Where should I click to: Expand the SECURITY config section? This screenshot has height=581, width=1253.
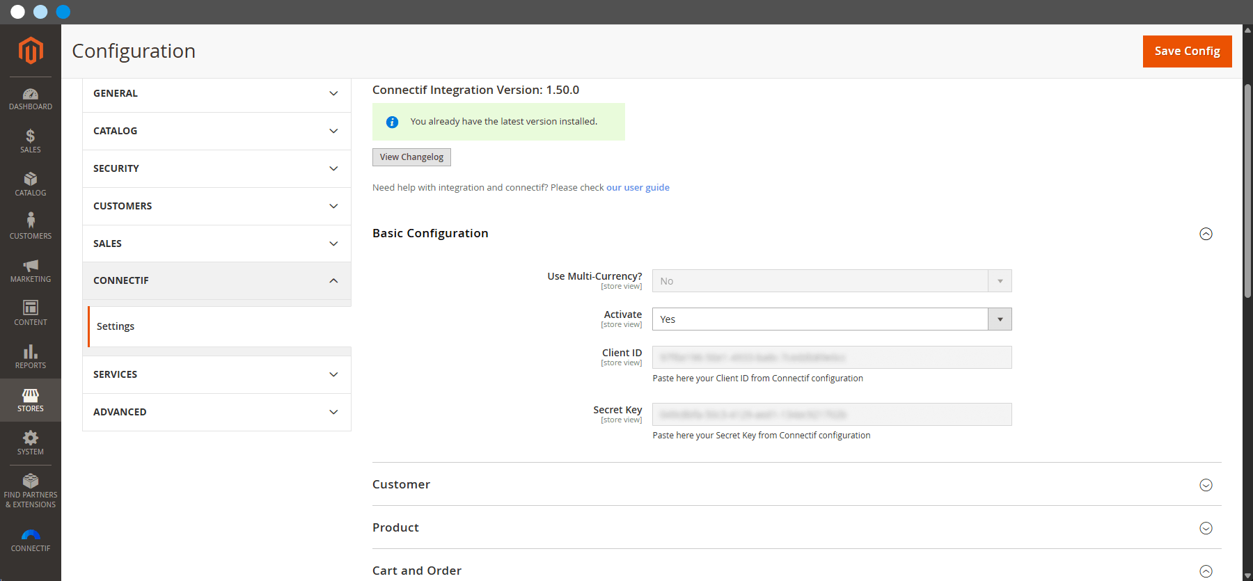click(216, 168)
